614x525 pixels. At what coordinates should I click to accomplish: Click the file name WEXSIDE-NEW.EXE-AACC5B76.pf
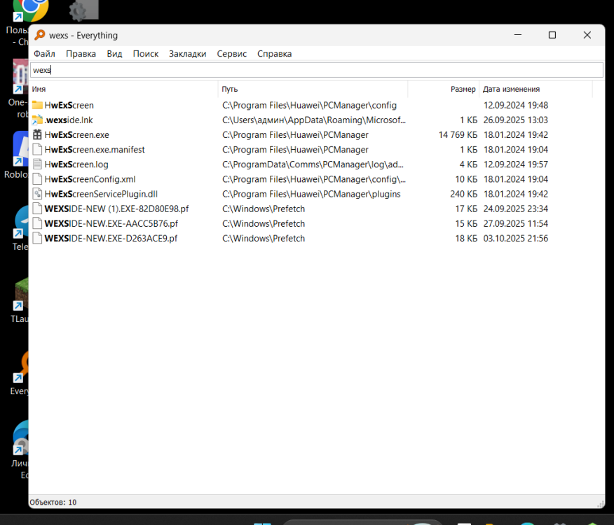point(111,224)
